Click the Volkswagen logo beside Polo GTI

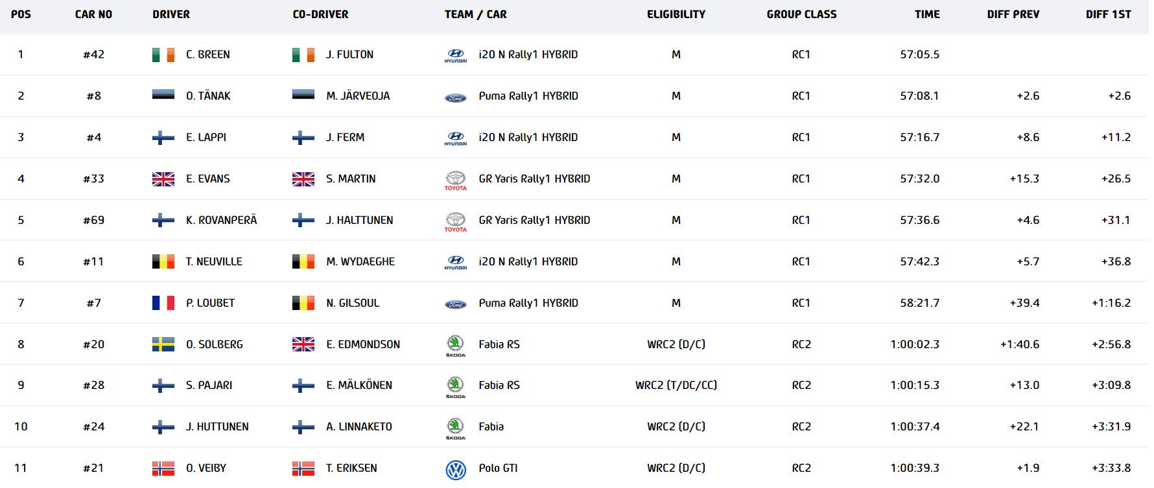click(455, 469)
